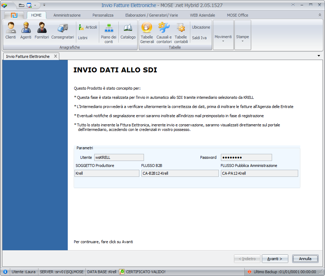Click DATA BASE :Krell status entry

(x=102, y=272)
